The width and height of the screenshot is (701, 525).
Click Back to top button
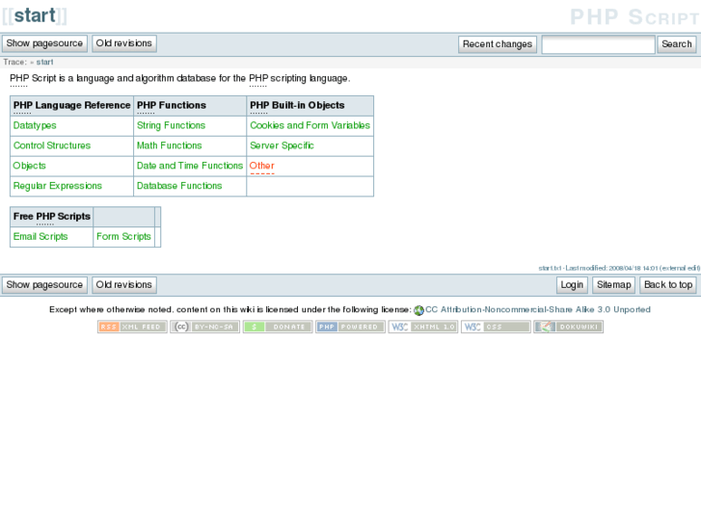[x=668, y=285]
